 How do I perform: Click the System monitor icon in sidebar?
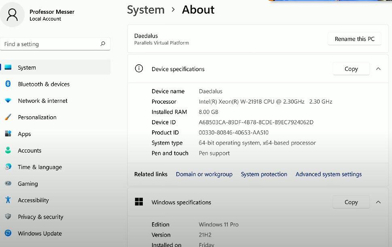8,67
